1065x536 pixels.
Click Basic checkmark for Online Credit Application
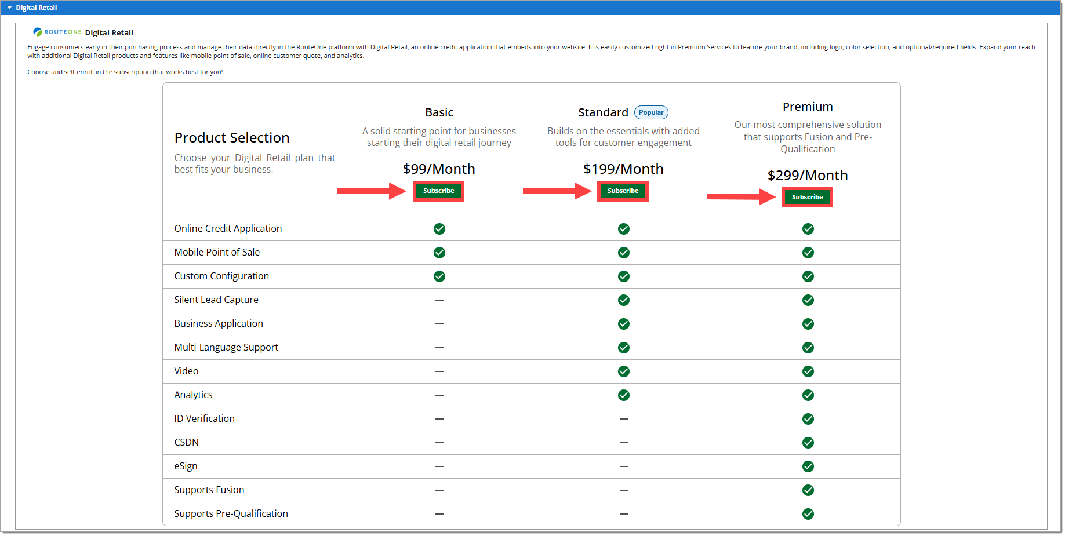coord(439,229)
